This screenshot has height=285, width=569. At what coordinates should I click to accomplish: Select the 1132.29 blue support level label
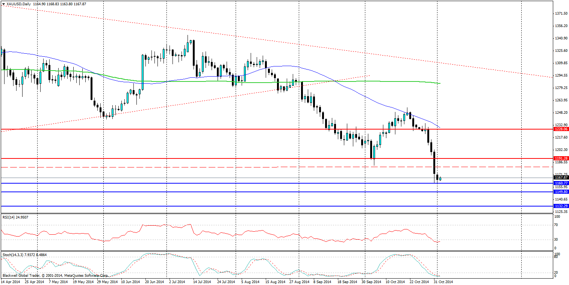point(561,206)
